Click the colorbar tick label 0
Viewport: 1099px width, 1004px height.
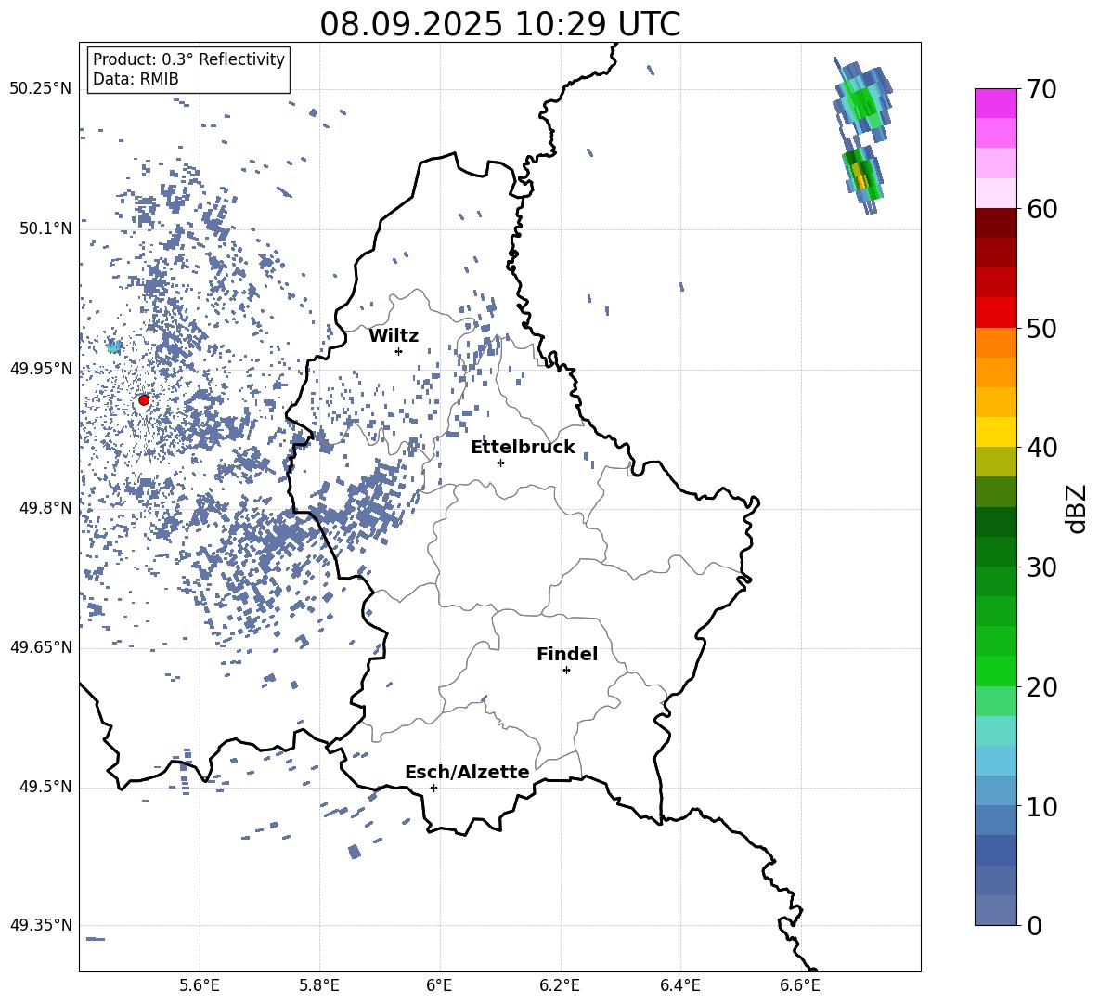tap(1034, 925)
